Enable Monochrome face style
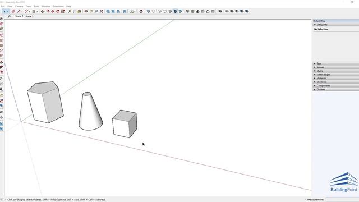The height and width of the screenshot is (202, 359). [x=180, y=11]
